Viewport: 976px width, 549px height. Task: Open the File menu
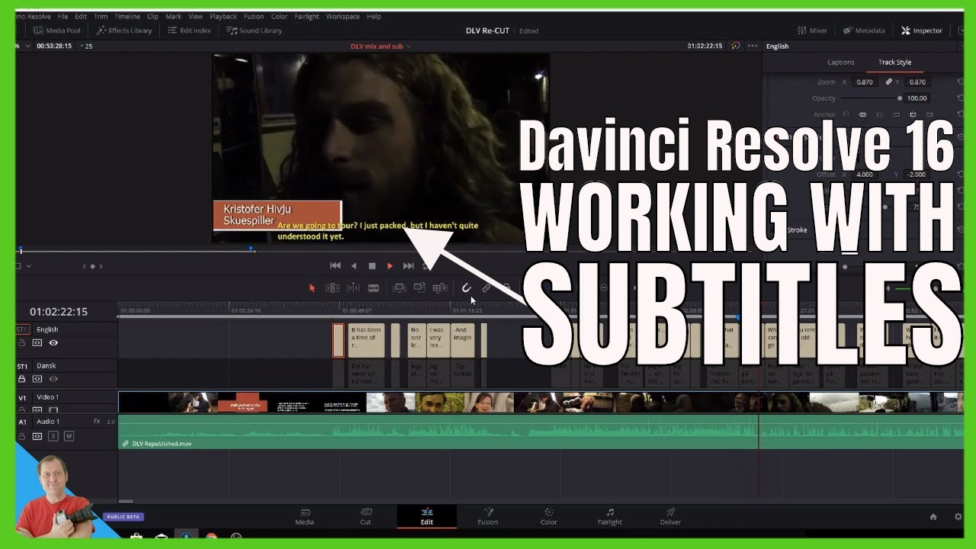tap(63, 16)
